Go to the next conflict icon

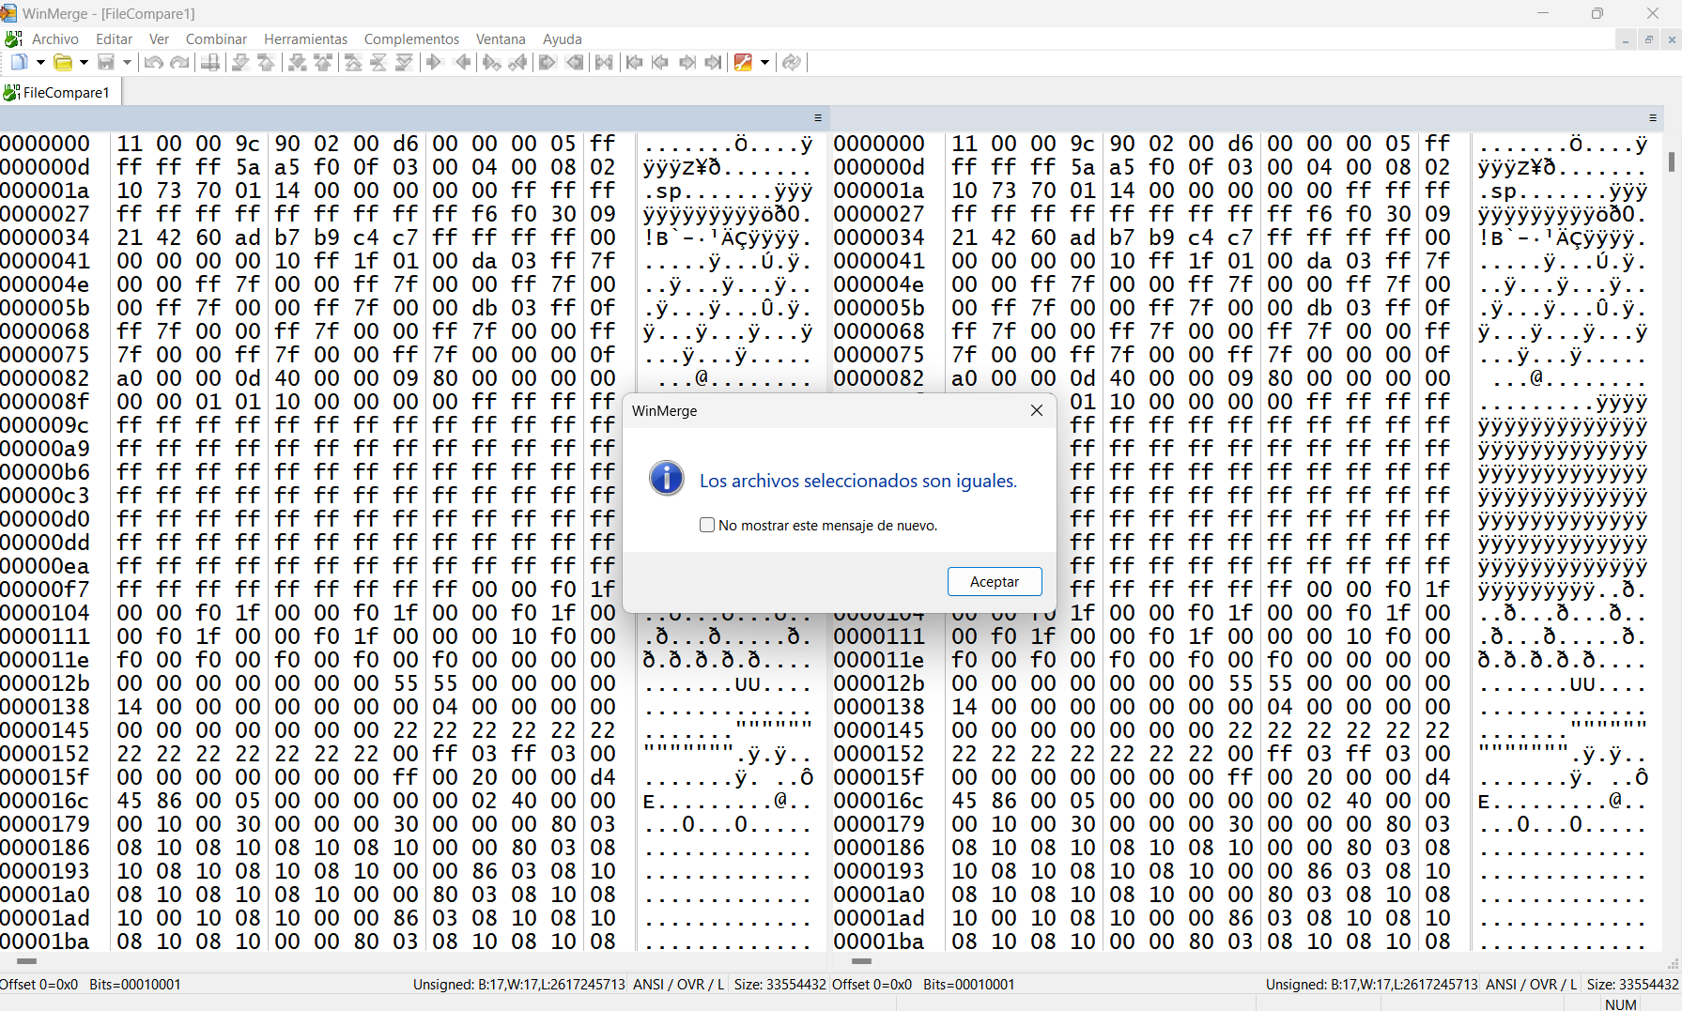click(x=297, y=62)
